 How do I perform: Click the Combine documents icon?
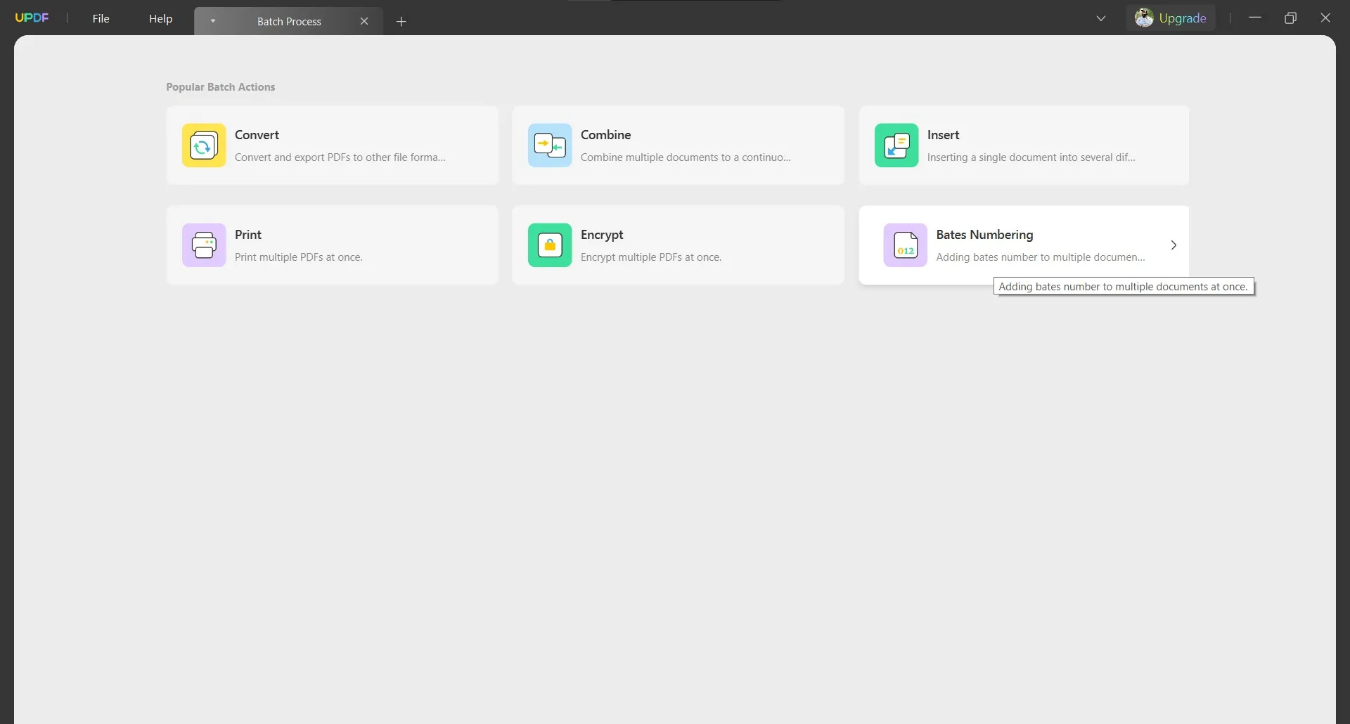coord(549,145)
